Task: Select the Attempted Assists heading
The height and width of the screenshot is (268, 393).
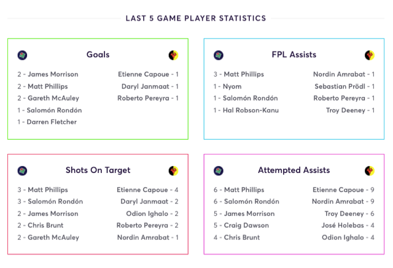Action: pyautogui.click(x=294, y=170)
